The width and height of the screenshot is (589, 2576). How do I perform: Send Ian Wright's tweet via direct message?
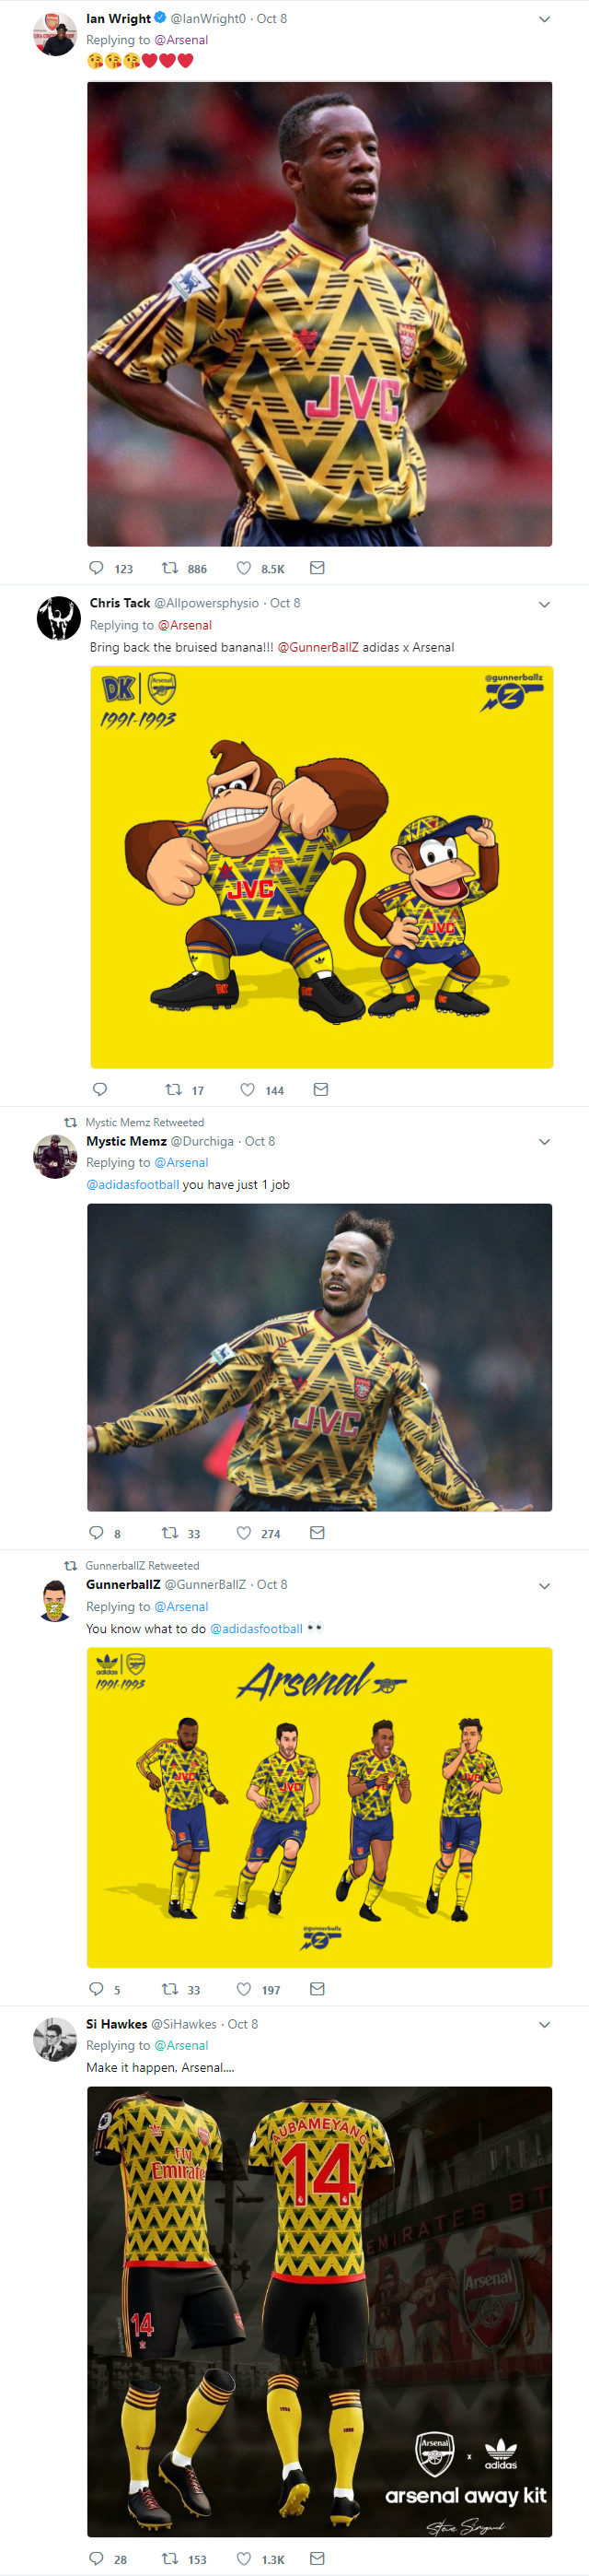click(x=318, y=568)
